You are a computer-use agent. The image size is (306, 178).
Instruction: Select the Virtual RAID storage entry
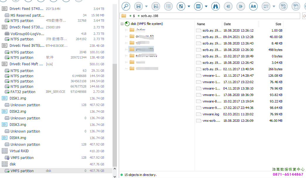click(19, 151)
